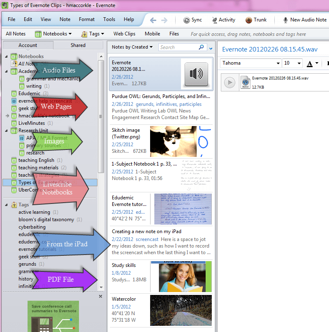
Task: Open the Format menu
Action: pyautogui.click(x=87, y=19)
